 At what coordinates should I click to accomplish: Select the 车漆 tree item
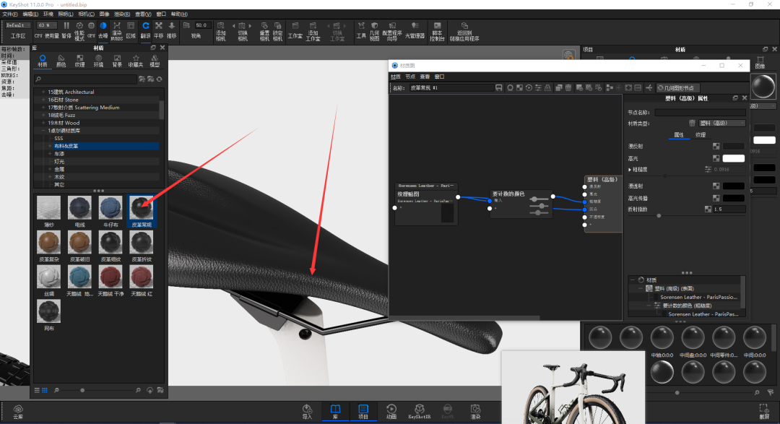point(59,154)
